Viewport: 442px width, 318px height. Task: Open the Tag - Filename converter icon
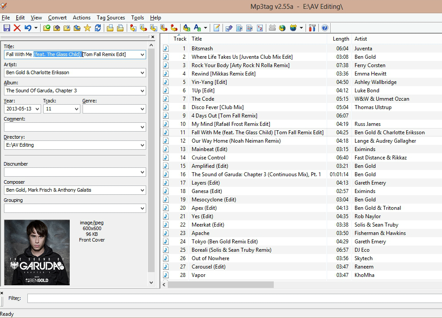[x=144, y=28]
